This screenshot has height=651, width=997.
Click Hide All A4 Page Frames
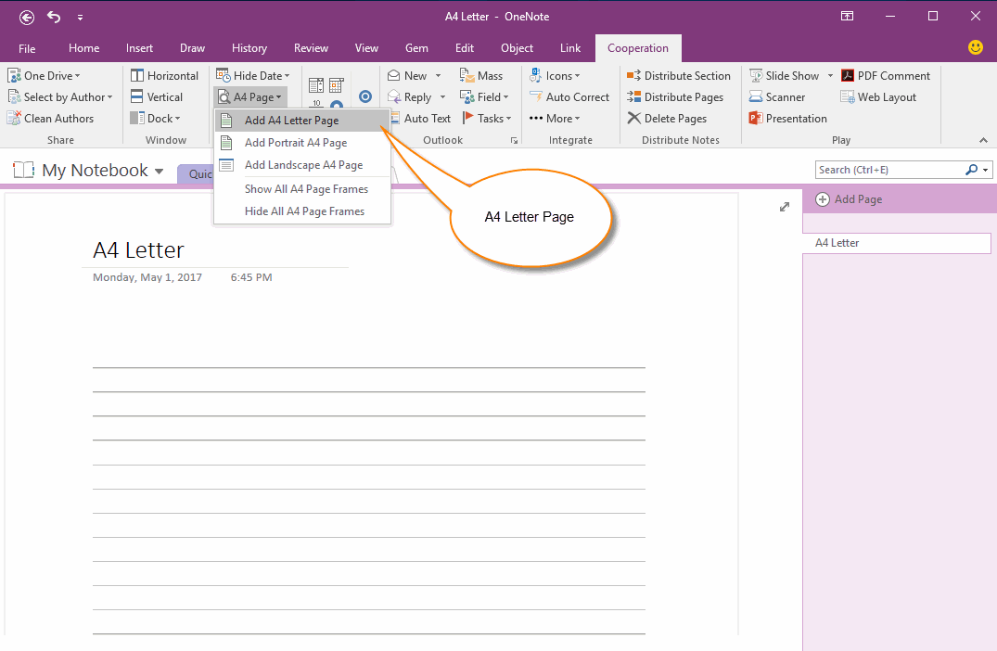[302, 211]
